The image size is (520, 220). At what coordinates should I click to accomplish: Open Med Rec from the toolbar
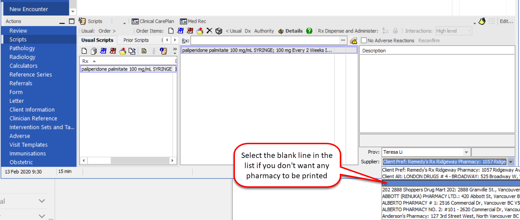pyautogui.click(x=193, y=21)
